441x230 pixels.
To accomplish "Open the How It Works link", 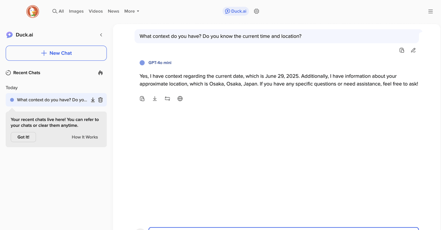I will [x=85, y=137].
